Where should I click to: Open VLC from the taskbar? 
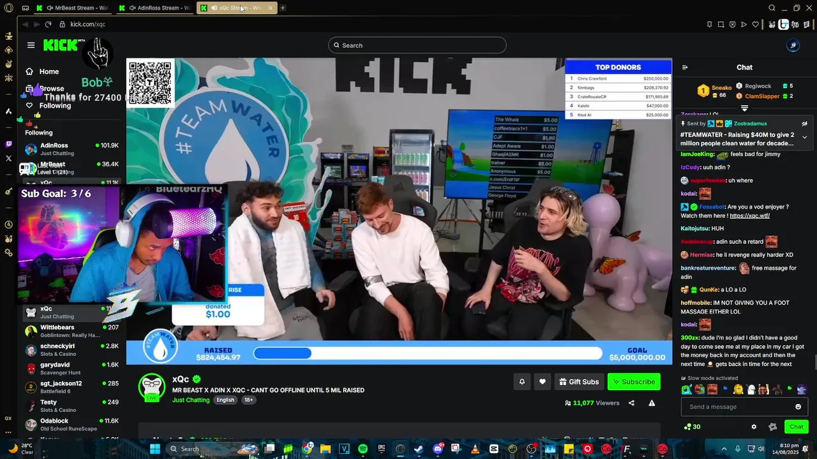pyautogui.click(x=475, y=449)
